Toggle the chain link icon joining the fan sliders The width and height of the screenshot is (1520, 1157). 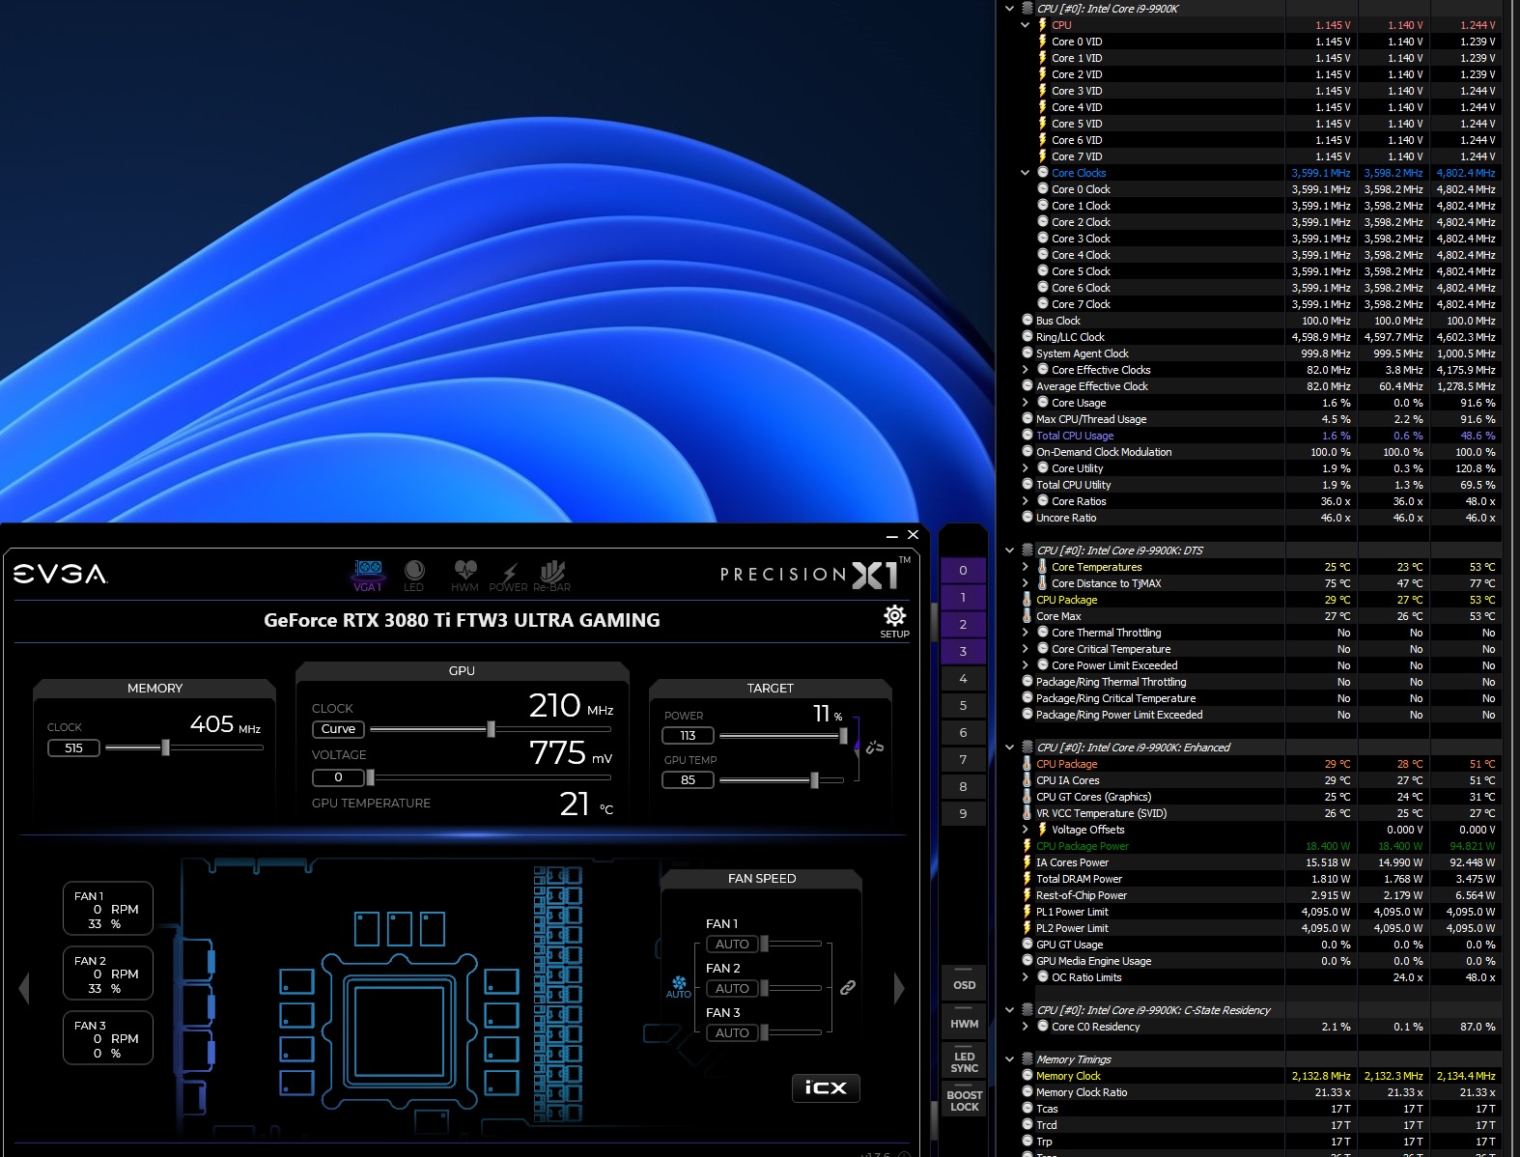[848, 987]
